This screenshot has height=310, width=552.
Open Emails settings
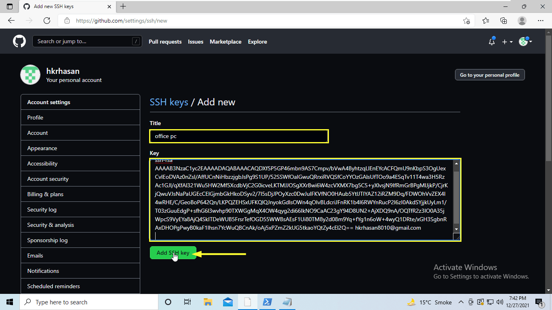pos(80,256)
